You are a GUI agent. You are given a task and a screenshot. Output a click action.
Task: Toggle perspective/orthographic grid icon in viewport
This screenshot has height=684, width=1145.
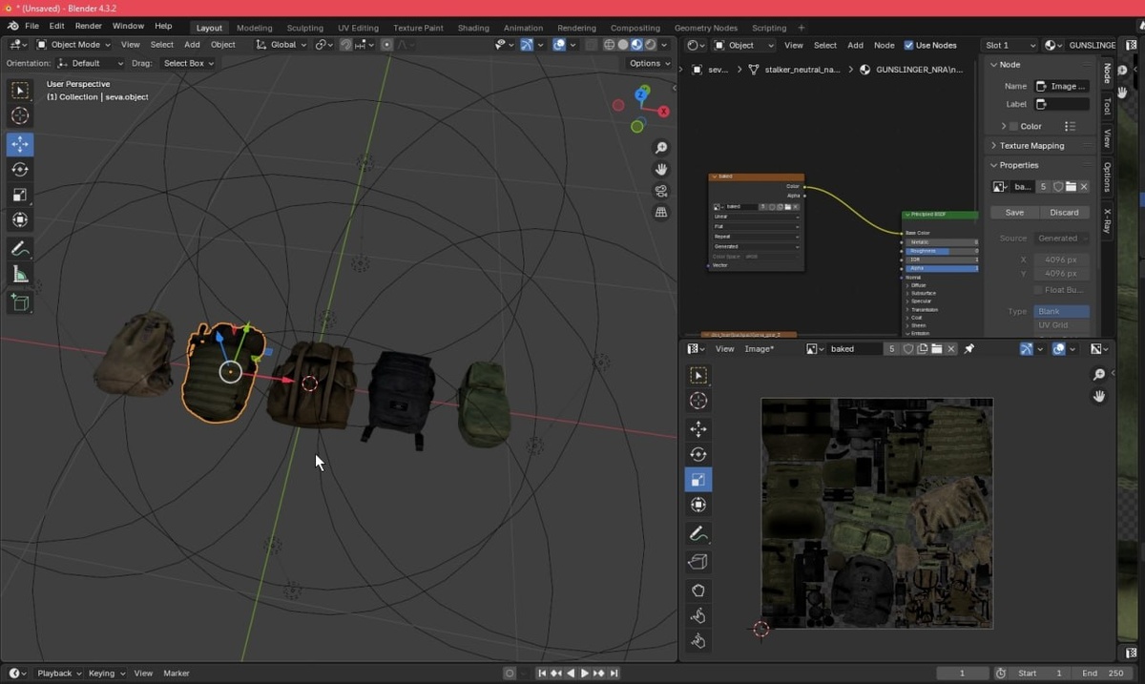tap(660, 213)
